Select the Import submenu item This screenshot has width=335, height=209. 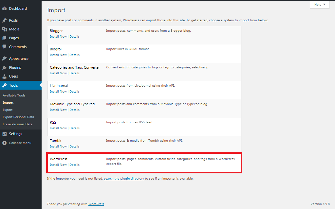click(8, 103)
